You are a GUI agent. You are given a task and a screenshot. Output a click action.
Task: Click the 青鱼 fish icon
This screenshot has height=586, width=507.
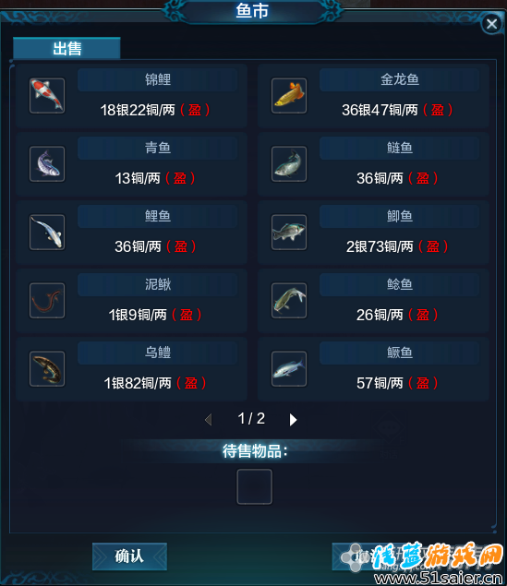(x=47, y=164)
